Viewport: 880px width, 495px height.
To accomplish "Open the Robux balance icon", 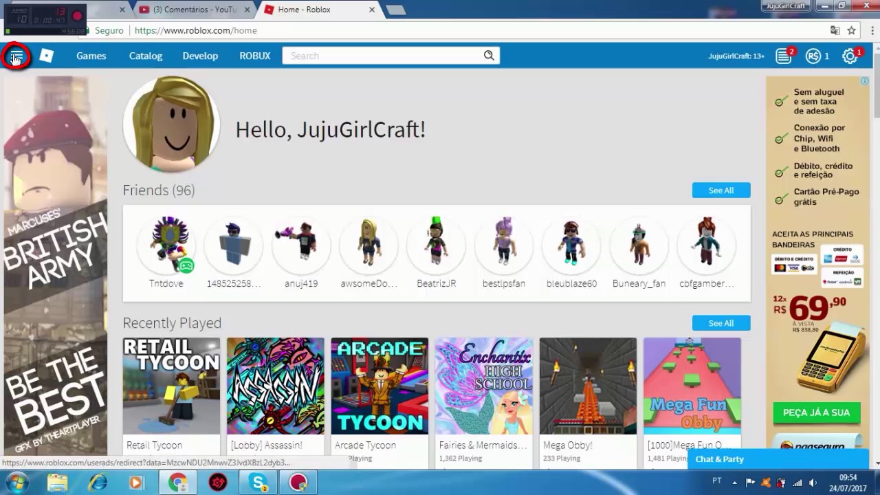I will click(814, 56).
